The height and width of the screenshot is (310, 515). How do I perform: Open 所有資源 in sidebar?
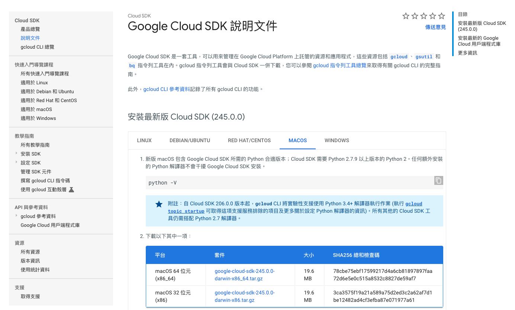(x=30, y=252)
